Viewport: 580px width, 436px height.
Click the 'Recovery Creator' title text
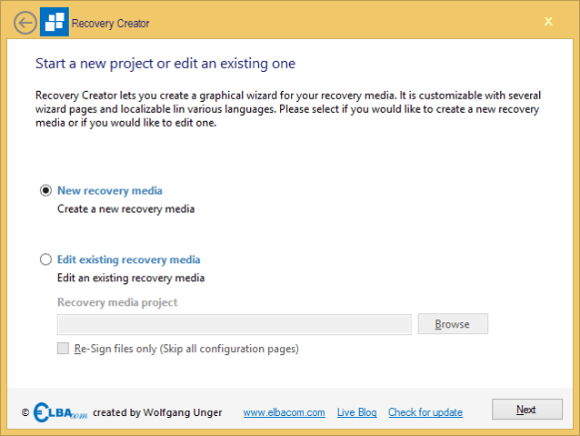coord(110,24)
